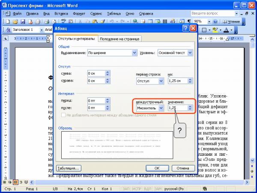
Task: Apply the yellow highlight color button
Action: click(215, 30)
